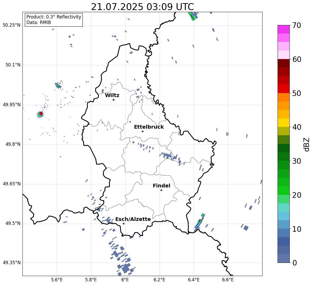Click the colorbar tick value 70
The image size is (313, 285).
coord(297,25)
